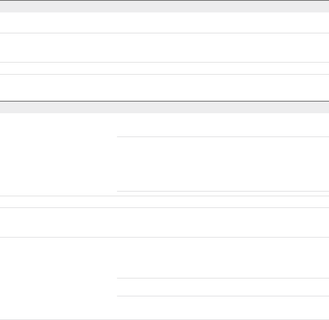Screen dimensions: 329x320
Task: Click third row right cell in lower table
Action: (222, 222)
